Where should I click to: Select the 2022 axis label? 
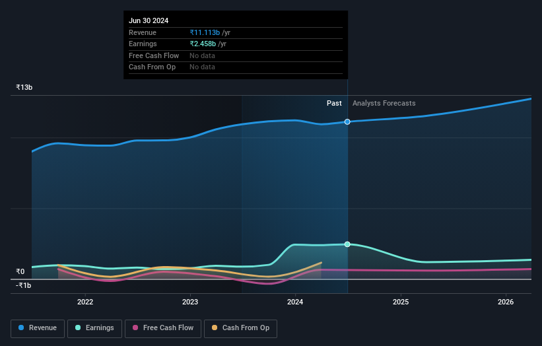(85, 302)
